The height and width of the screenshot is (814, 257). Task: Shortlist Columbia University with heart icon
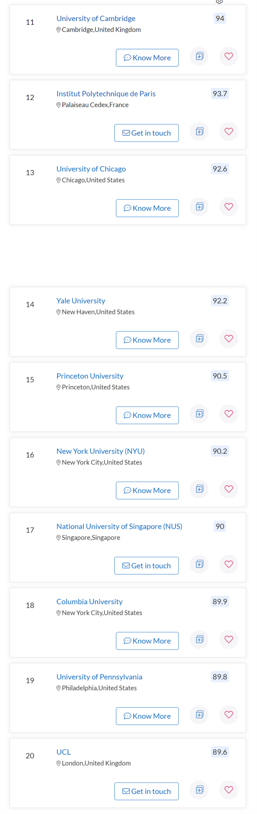click(x=229, y=639)
